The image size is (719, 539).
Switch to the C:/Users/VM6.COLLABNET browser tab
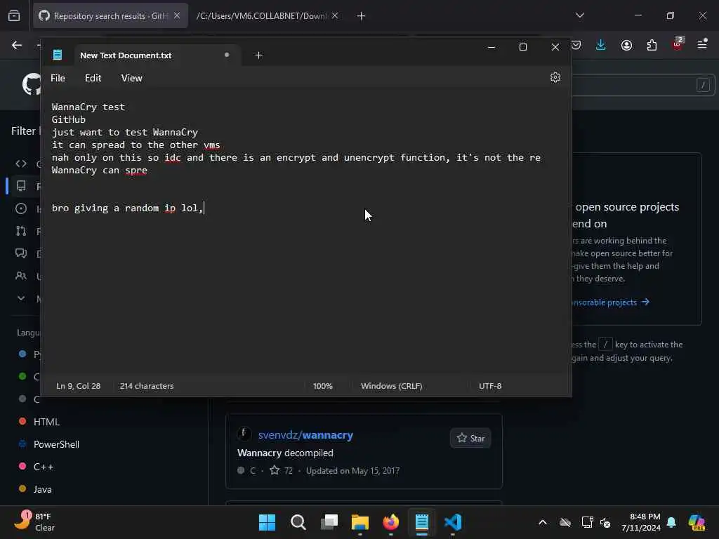[x=261, y=16]
